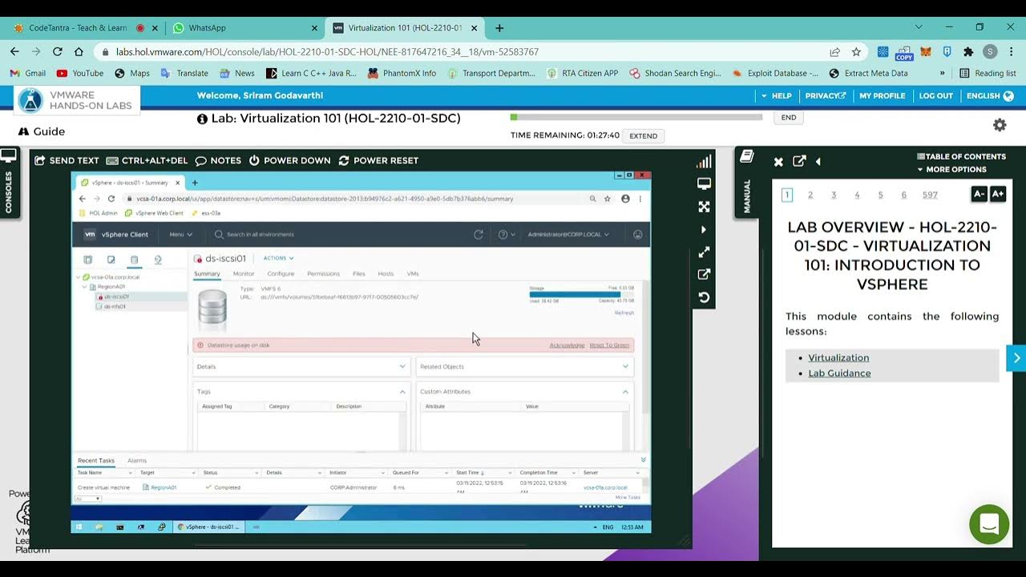
Task: Open the Virtualization lesson link
Action: tap(838, 357)
